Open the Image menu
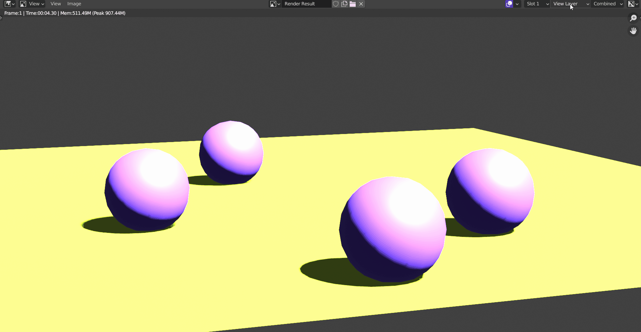Image resolution: width=641 pixels, height=332 pixels. coord(74,4)
